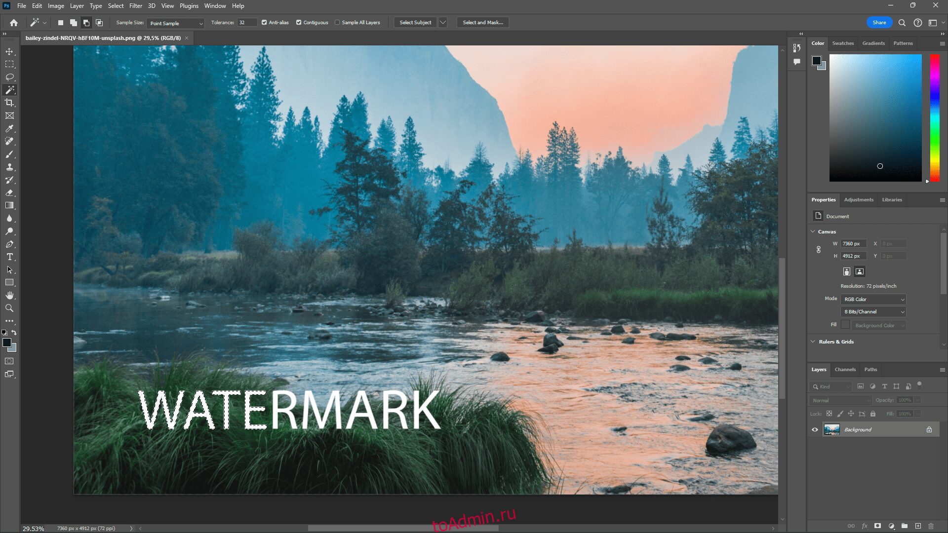Open the Bits per Channel dropdown
This screenshot has height=533, width=948.
coord(872,312)
